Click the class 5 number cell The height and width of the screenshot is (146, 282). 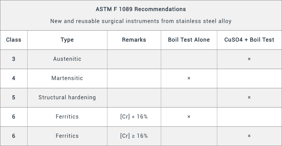point(14,98)
